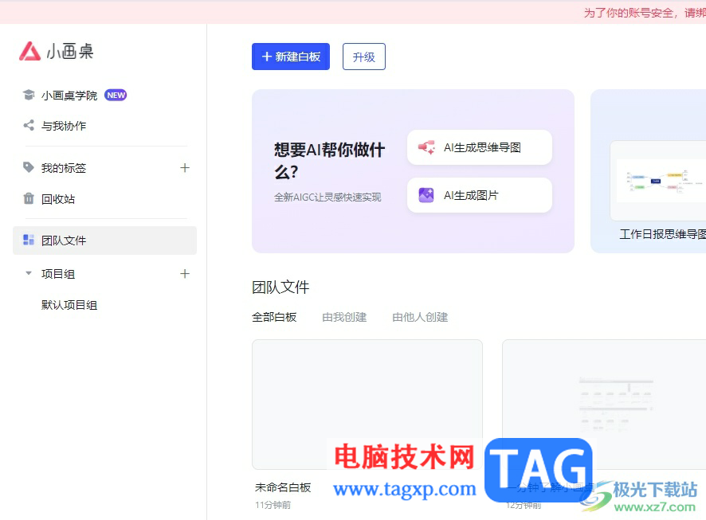706x520 pixels.
Task: Choose AI生成图片
Action: (x=480, y=195)
